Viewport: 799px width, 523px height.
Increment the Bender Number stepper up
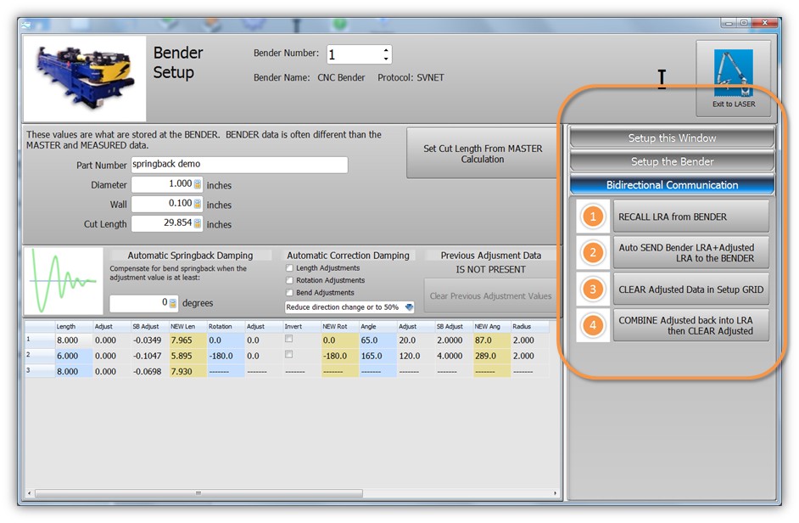387,50
